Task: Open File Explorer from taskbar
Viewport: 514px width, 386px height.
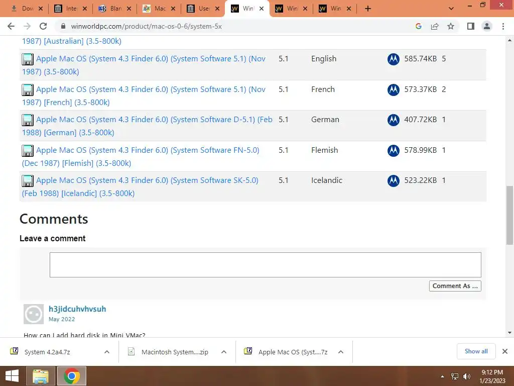Action: tap(40, 376)
